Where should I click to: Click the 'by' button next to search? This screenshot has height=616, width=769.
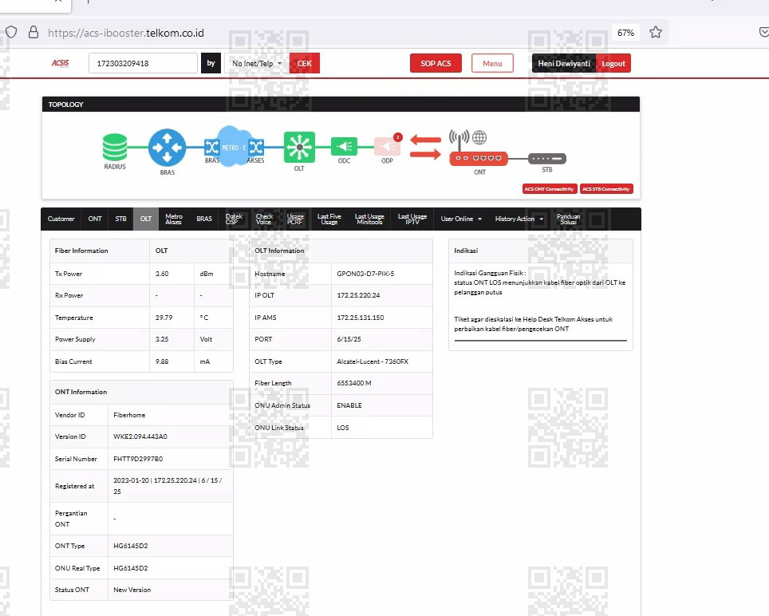(211, 63)
